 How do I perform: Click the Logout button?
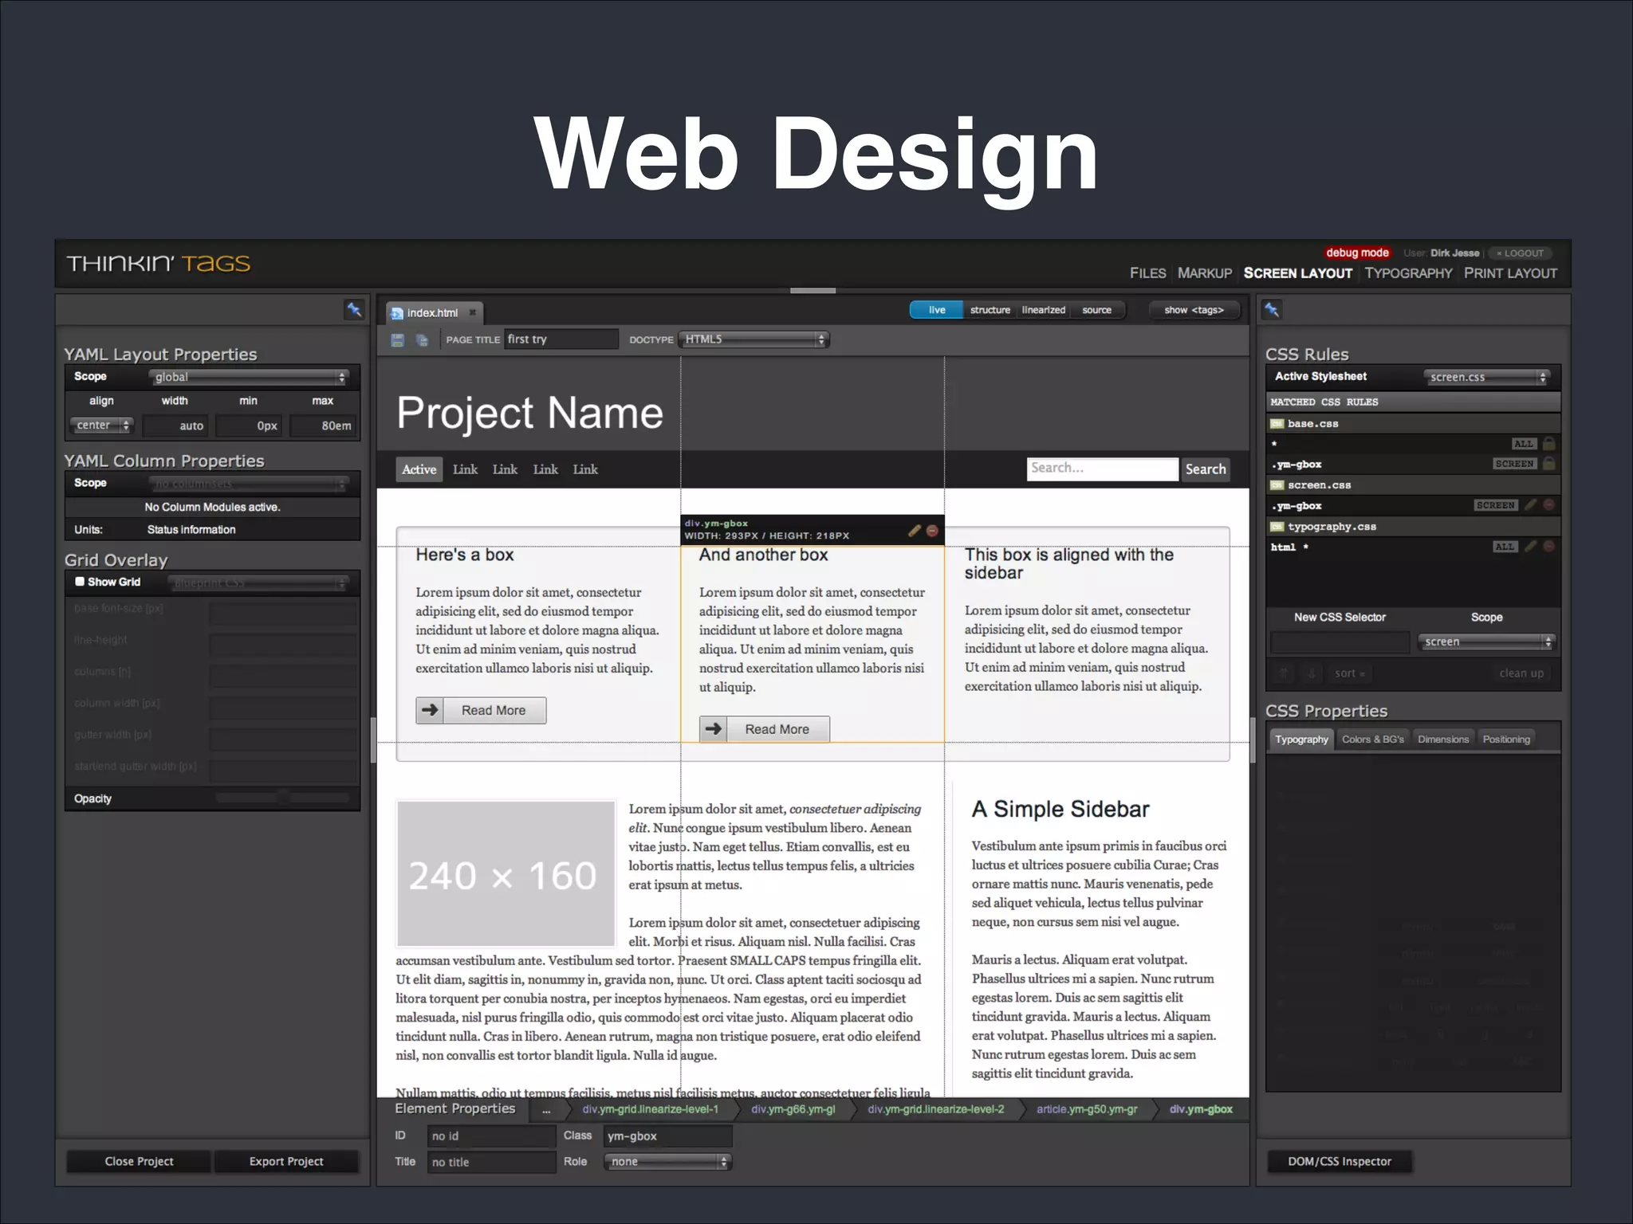click(x=1520, y=253)
